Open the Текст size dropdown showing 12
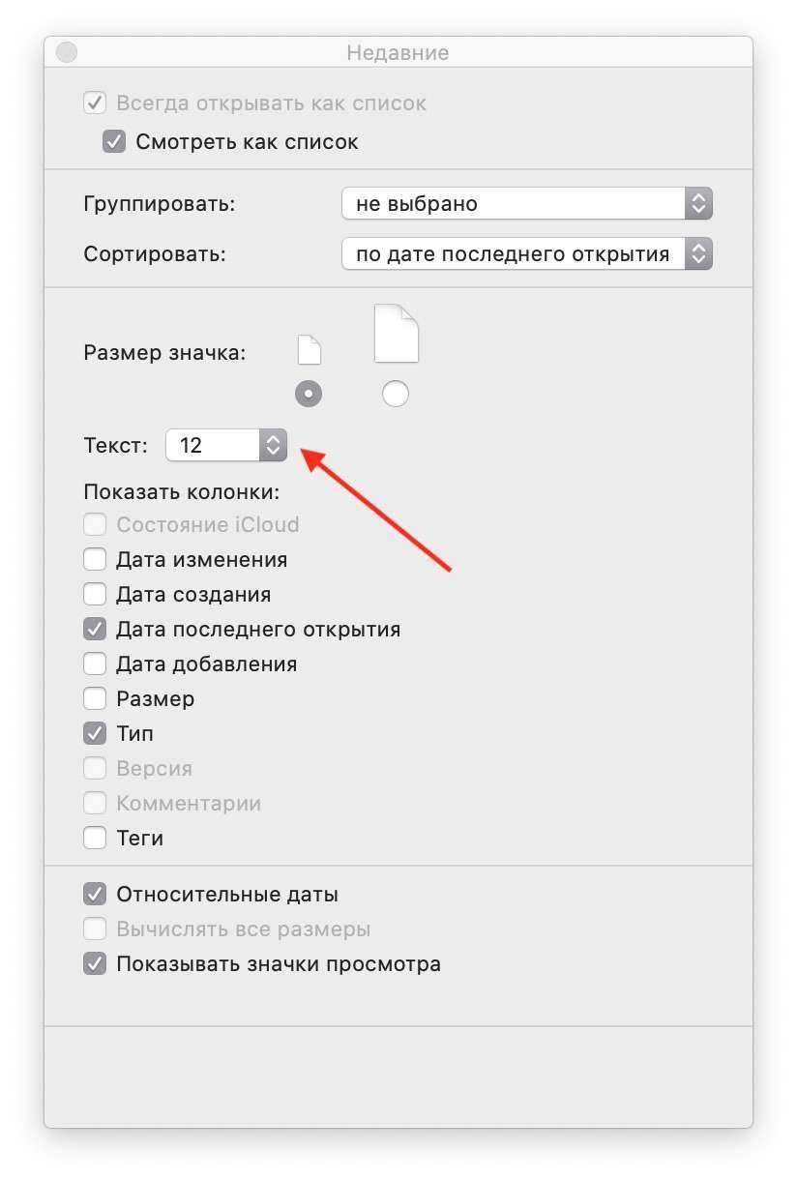This screenshot has height=1180, width=797. pyautogui.click(x=226, y=446)
